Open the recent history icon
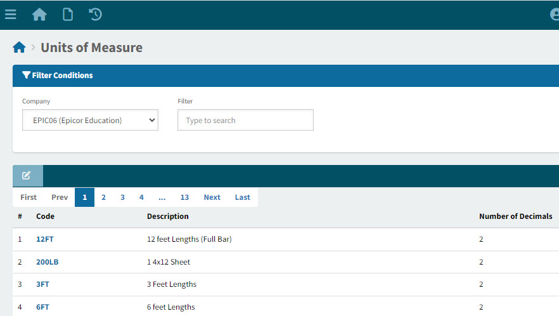This screenshot has height=316, width=559. [96, 14]
